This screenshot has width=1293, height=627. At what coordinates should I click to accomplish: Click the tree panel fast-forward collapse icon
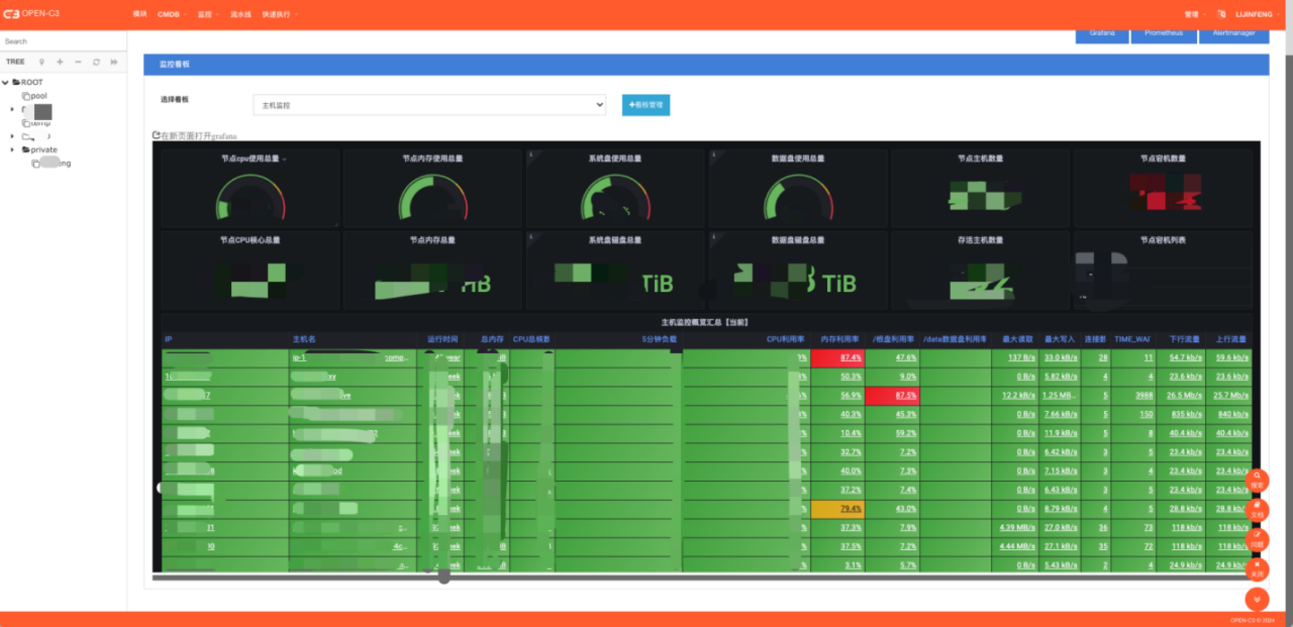click(x=114, y=62)
